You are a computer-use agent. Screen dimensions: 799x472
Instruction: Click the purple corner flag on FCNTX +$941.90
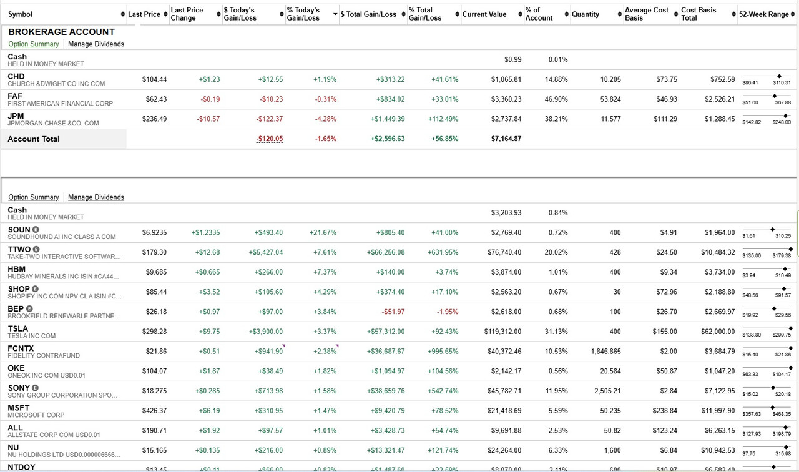[x=283, y=345]
